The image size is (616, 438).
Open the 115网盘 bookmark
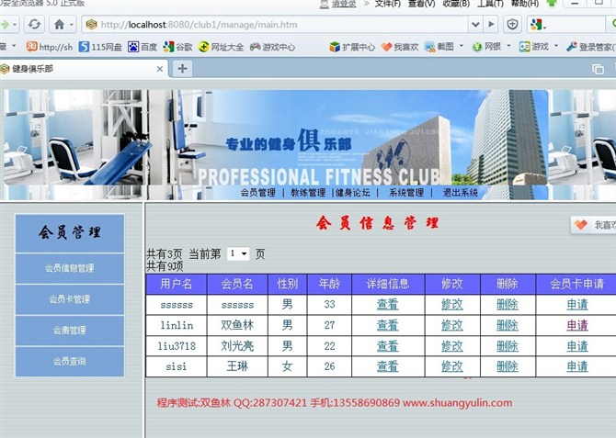(101, 46)
